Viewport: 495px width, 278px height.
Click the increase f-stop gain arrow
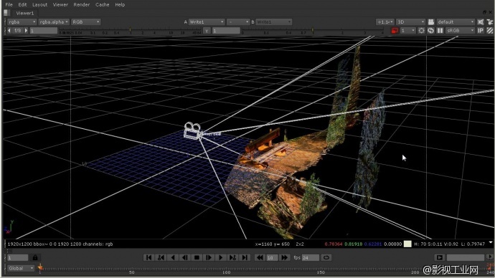[26, 31]
